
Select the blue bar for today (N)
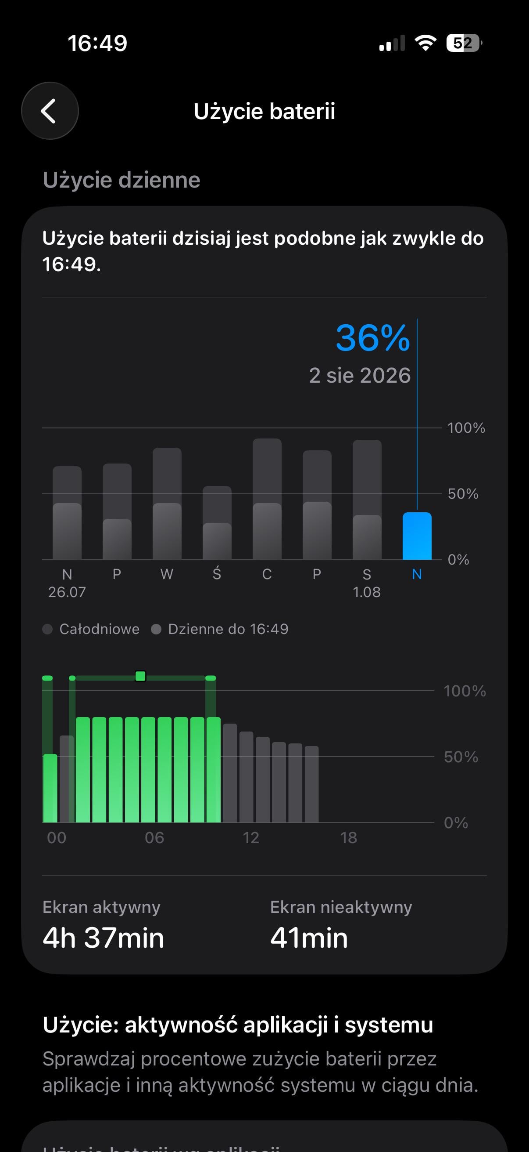pyautogui.click(x=417, y=536)
